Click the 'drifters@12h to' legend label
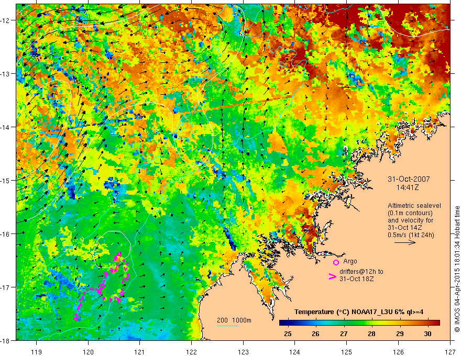 (x=361, y=272)
